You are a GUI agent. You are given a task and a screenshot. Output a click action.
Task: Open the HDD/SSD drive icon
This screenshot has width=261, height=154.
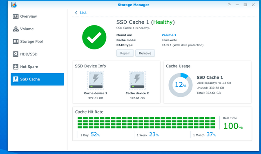click(16, 54)
